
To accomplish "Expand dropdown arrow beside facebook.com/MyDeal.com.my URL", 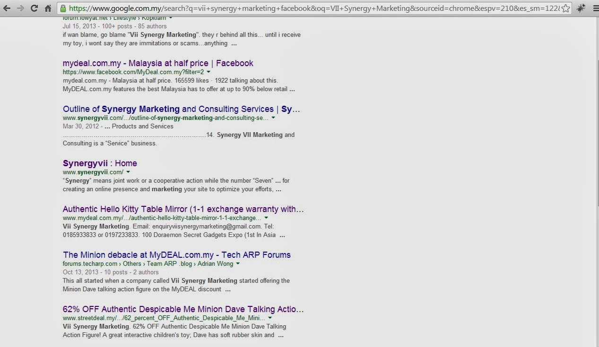I will coord(208,72).
